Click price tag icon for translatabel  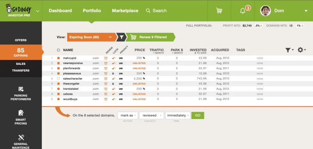coord(144,89)
